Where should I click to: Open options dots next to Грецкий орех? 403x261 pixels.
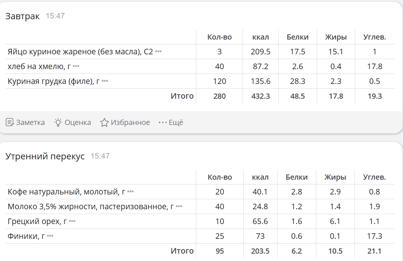click(x=72, y=221)
